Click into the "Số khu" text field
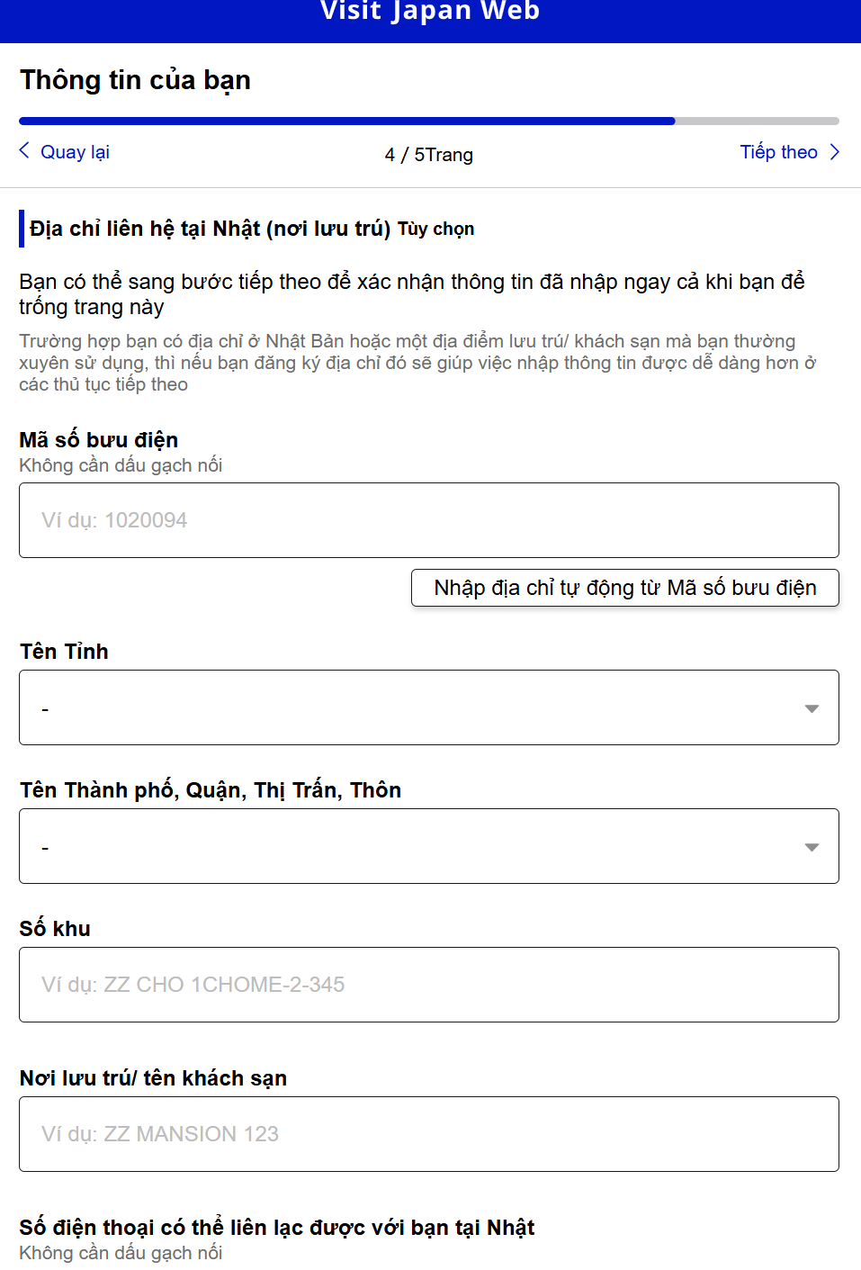Screen dimensions: 861x1270 click(x=428, y=985)
